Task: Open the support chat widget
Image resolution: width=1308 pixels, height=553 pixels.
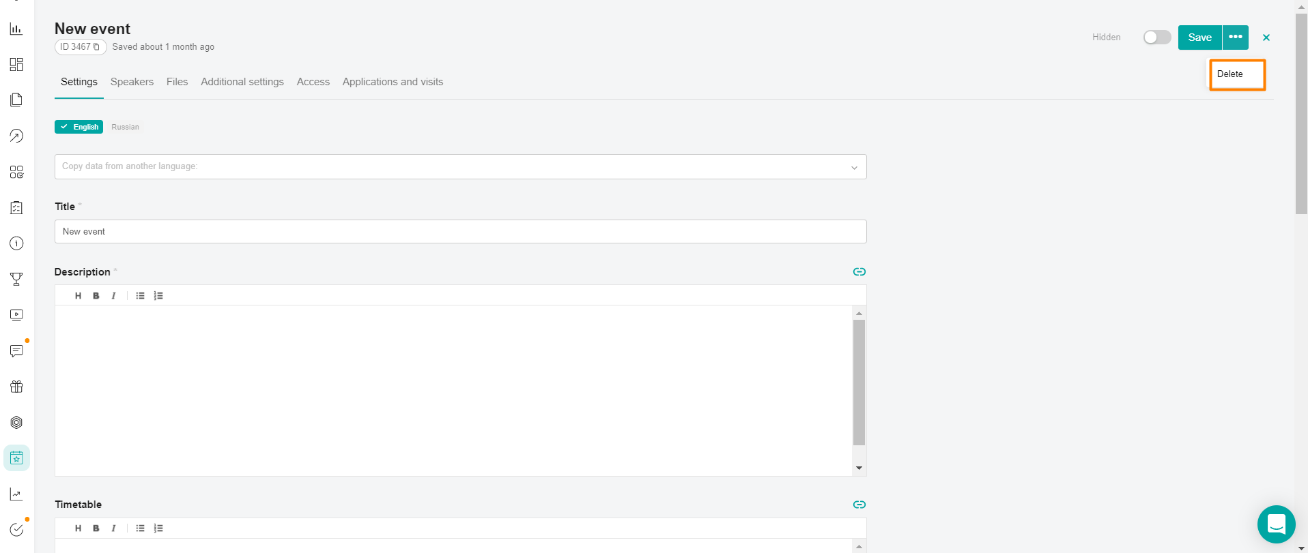Action: 1276,524
